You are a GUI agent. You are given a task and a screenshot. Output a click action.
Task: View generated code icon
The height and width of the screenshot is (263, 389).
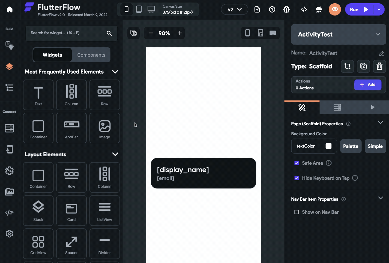coord(304,10)
